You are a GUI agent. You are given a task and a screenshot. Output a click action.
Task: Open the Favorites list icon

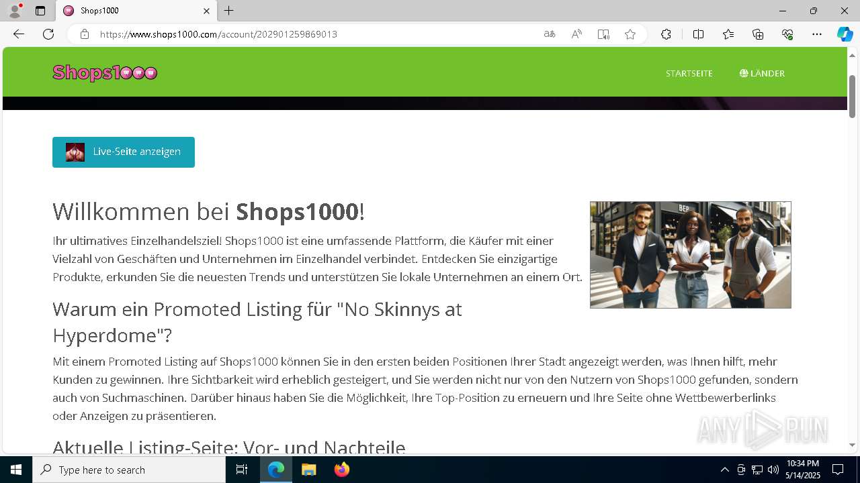(728, 34)
